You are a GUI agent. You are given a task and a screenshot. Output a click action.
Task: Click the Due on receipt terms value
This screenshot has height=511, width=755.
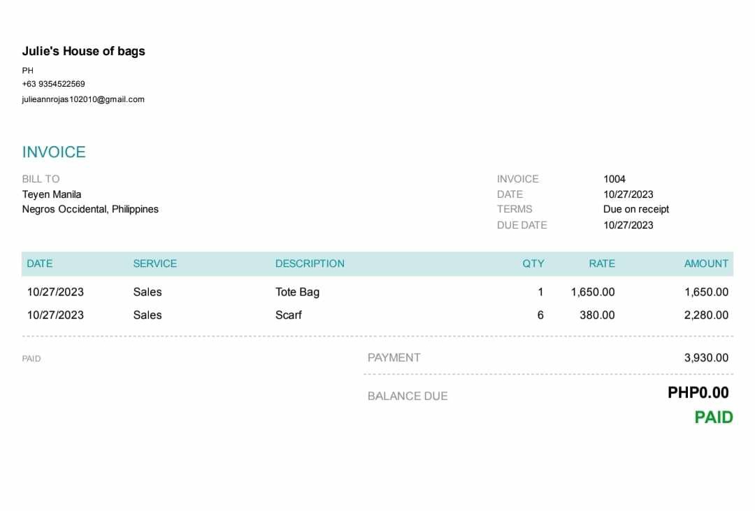635,209
